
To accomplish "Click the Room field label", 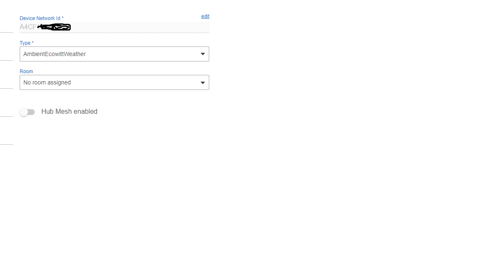I will point(26,72).
